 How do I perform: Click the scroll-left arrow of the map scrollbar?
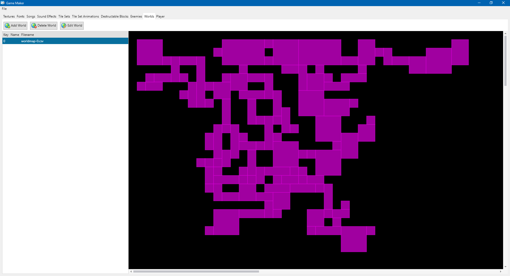point(131,271)
